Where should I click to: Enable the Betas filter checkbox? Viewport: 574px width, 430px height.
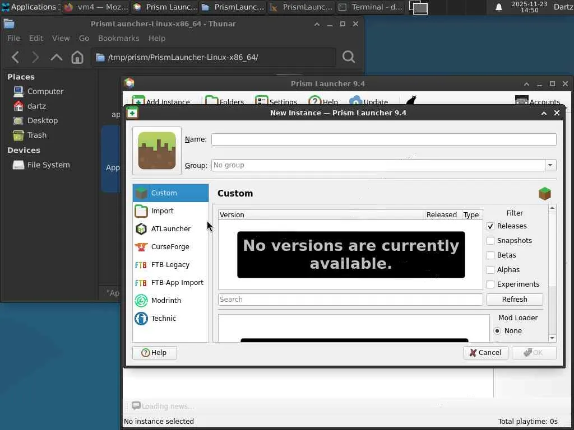click(490, 255)
